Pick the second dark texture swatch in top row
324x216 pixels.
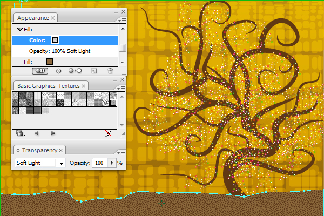22,95
